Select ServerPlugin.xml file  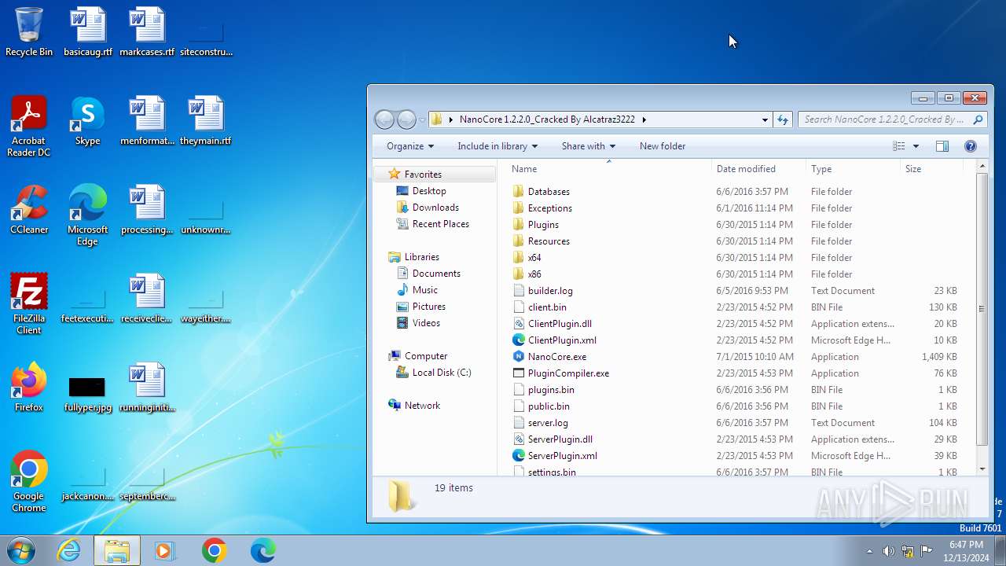562,456
